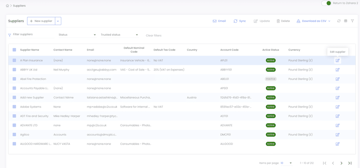This screenshot has width=360, height=168.
Task: Select the ABBYY UK Ltd checkbox
Action: click(x=14, y=70)
